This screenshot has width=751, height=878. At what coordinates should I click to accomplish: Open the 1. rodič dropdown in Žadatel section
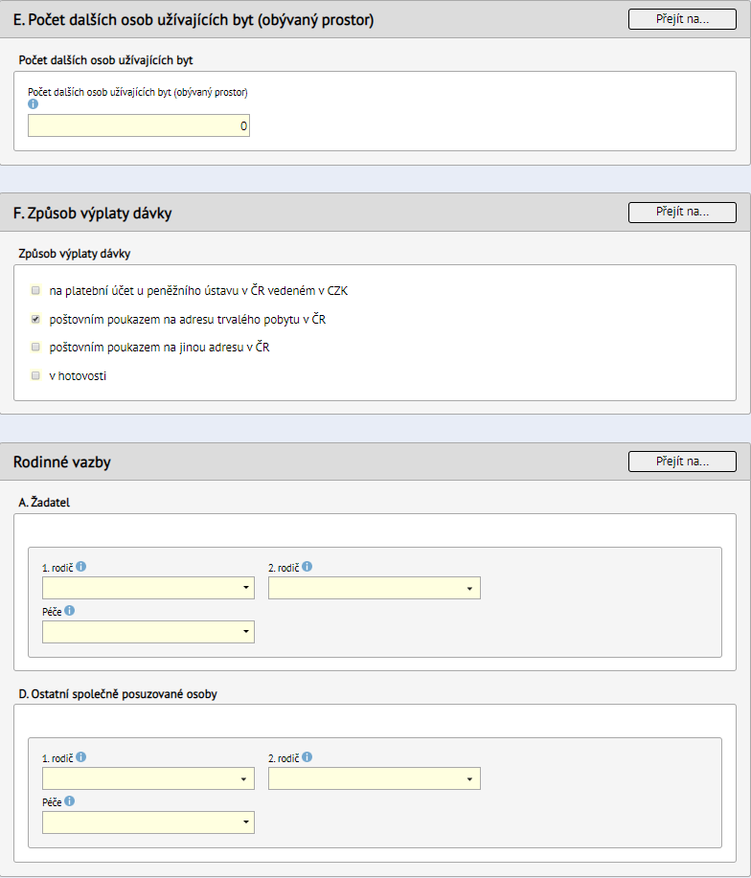coord(148,588)
